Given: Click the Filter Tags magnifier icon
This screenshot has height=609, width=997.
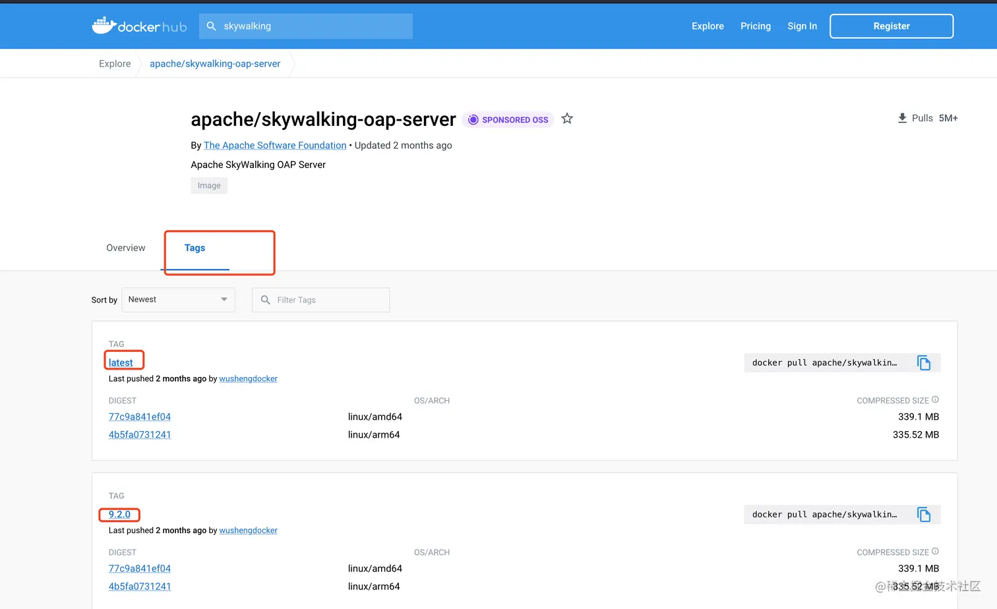Looking at the screenshot, I should pyautogui.click(x=266, y=300).
